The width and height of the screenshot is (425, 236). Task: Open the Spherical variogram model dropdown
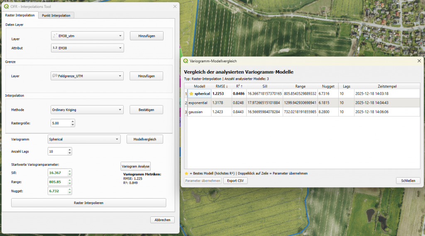point(84,139)
